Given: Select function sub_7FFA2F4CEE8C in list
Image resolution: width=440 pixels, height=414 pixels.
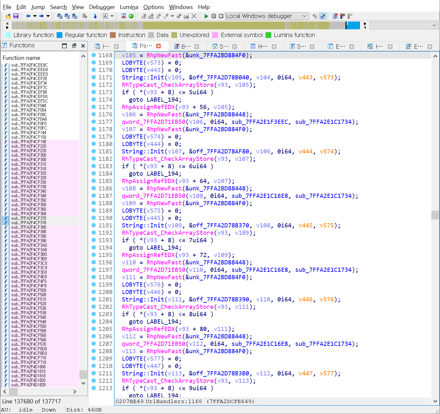Looking at the screenshot, I should [x=29, y=65].
